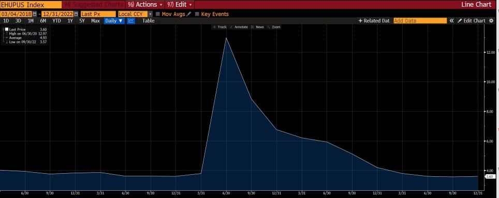Click the Related Data button

coord(374,21)
